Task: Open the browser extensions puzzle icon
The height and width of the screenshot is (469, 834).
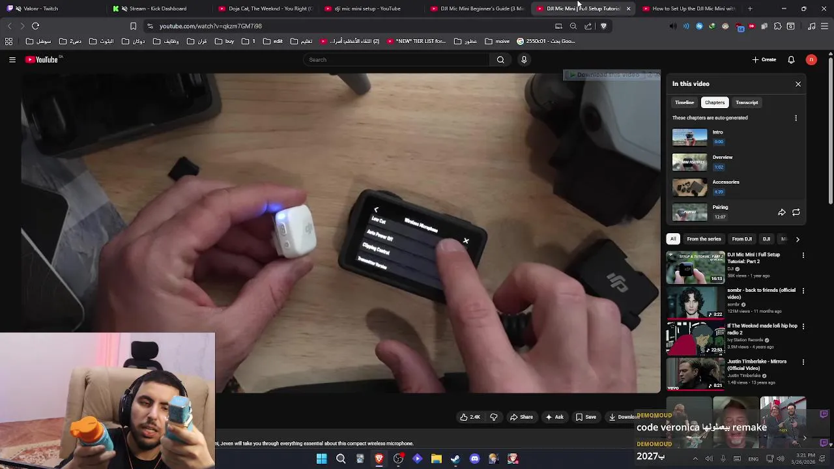Action: tap(777, 26)
